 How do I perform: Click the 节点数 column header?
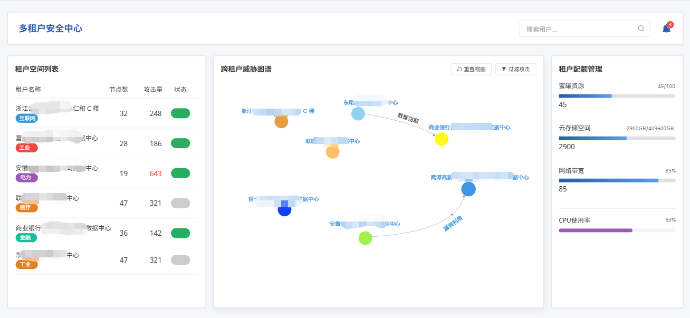[119, 90]
